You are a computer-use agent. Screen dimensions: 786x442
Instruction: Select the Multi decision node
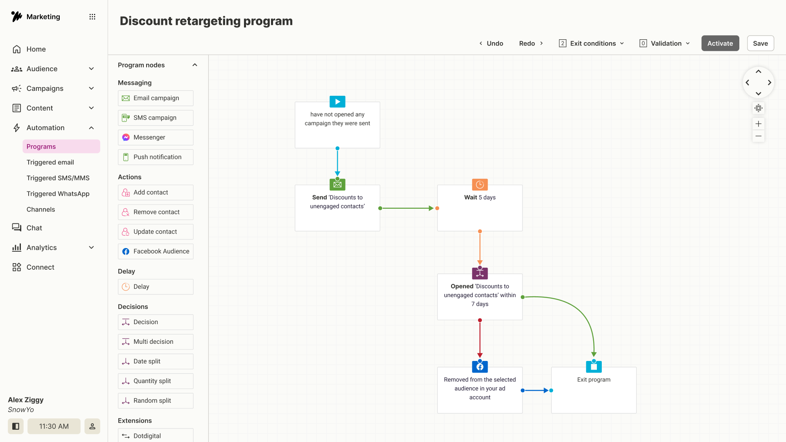click(156, 342)
